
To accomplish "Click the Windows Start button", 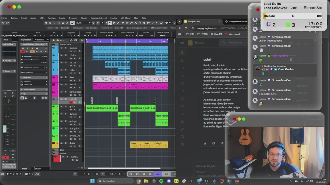I will (x=92, y=181).
